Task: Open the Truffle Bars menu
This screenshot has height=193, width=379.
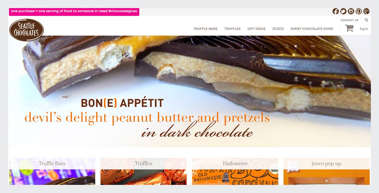Action: (x=205, y=29)
